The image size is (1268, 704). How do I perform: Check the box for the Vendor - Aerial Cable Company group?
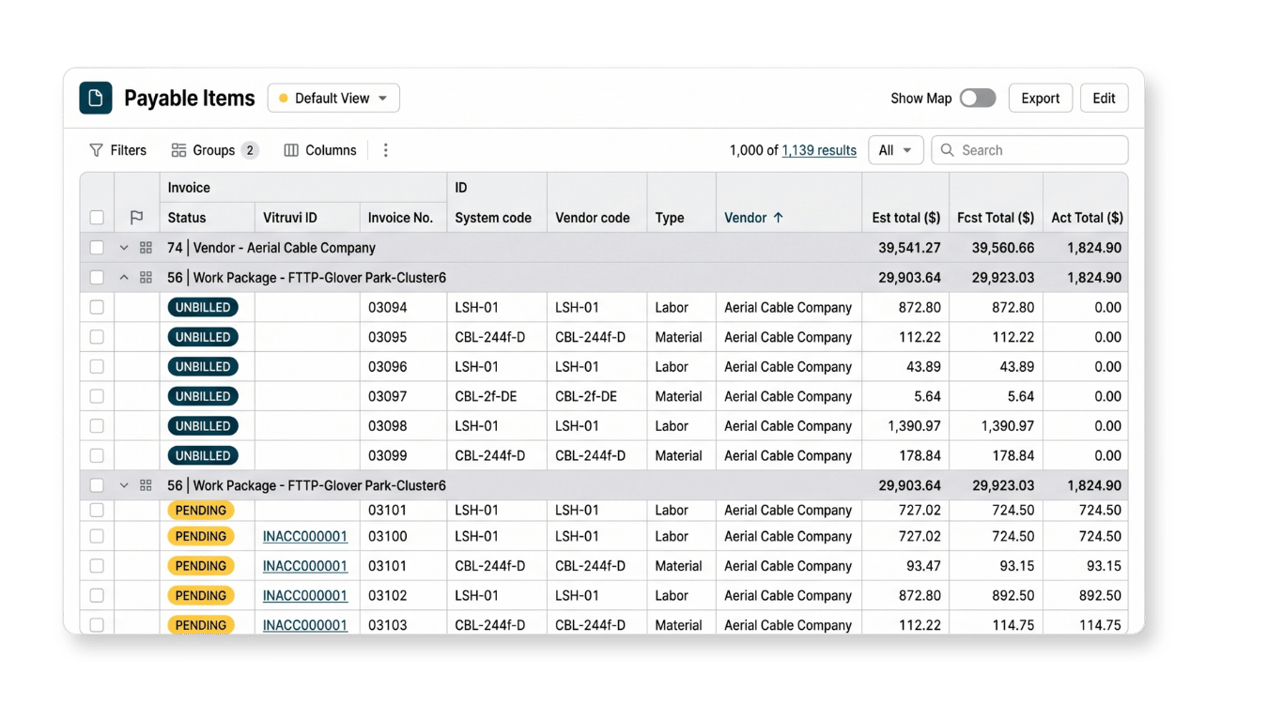click(97, 248)
